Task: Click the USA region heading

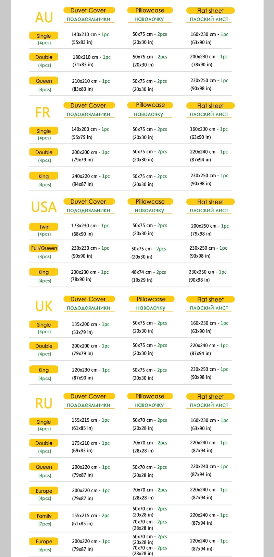Action: tap(44, 207)
